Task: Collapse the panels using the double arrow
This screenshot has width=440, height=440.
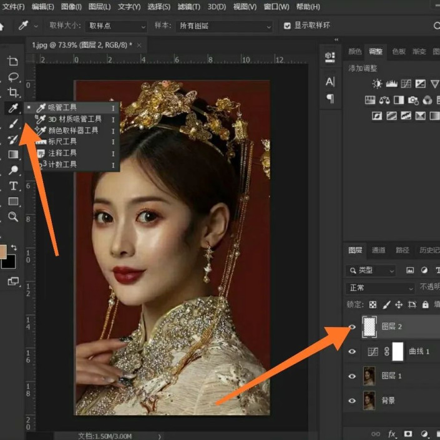Action: (336, 40)
